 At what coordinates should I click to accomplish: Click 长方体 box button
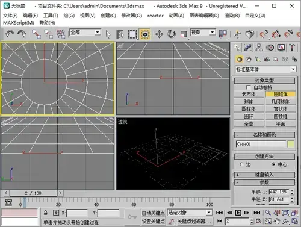pos(249,94)
